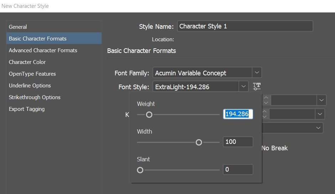Select Strikethrough Options in the list
Image resolution: width=335 pixels, height=194 pixels.
[35, 97]
